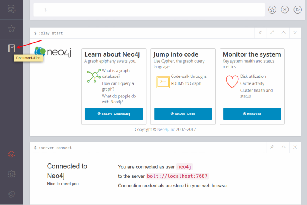Open the Neo4j, Inc copyright link
Screen dimensions: 307x205
click(x=166, y=129)
